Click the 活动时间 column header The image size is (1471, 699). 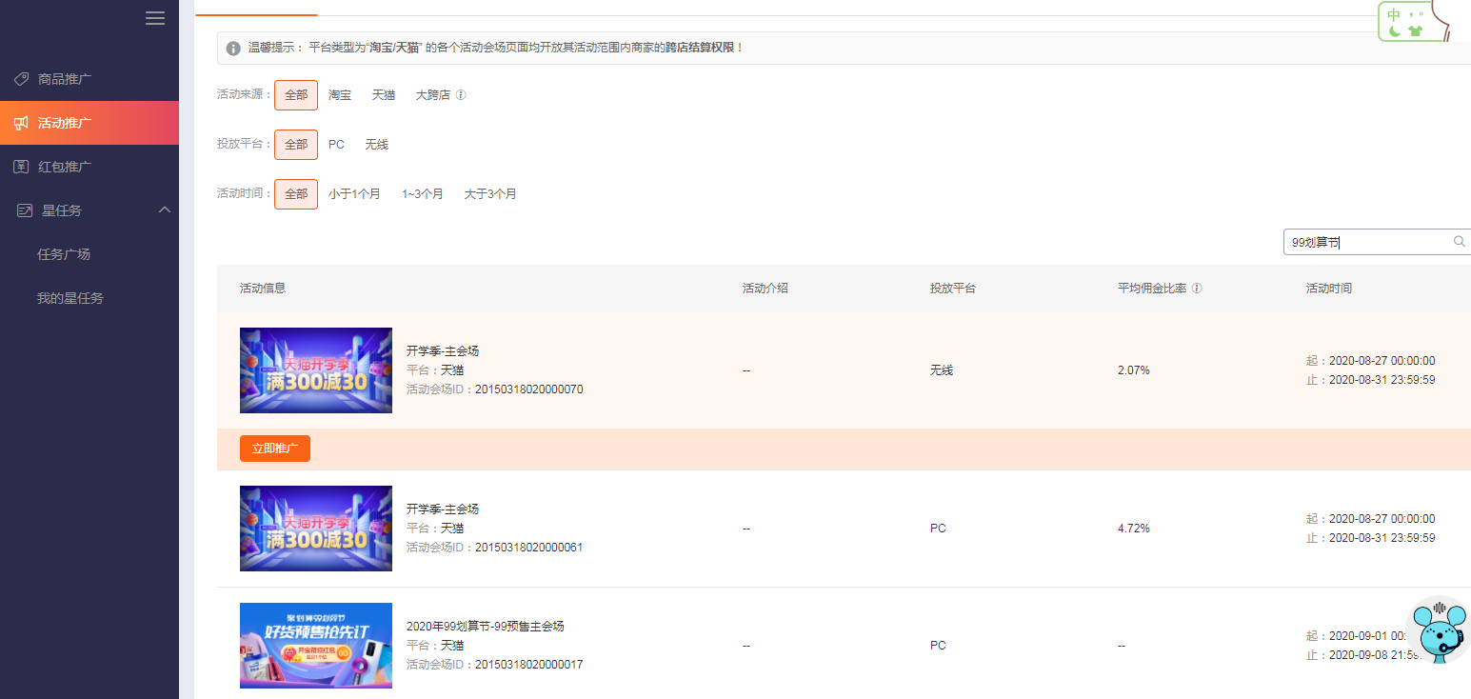pos(1329,289)
